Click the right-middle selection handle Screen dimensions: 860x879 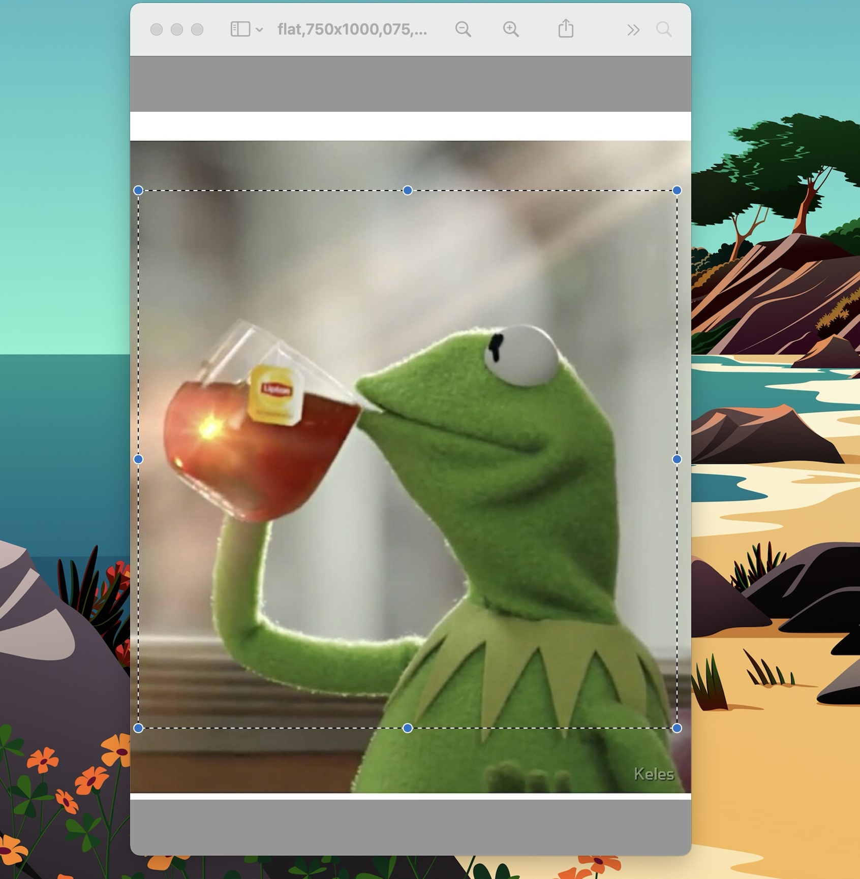677,459
